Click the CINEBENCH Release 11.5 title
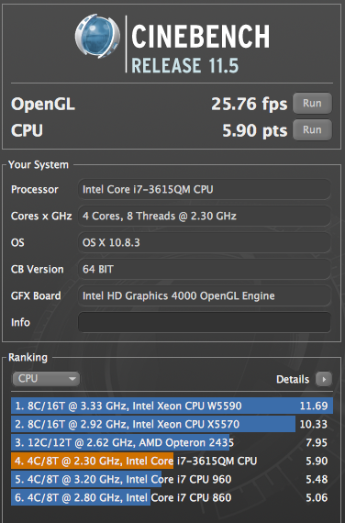Image resolution: width=345 pixels, height=523 pixels. click(201, 49)
